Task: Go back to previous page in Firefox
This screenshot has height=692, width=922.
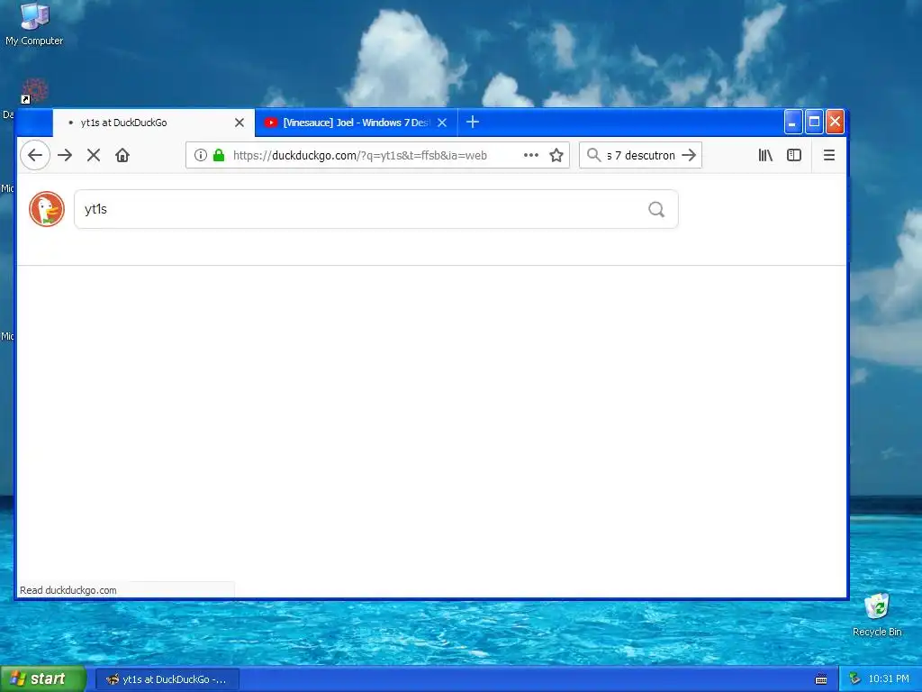Action: point(35,155)
